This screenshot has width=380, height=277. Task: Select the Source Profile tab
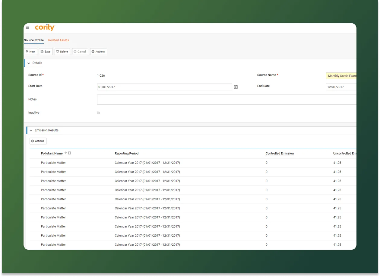[33, 40]
